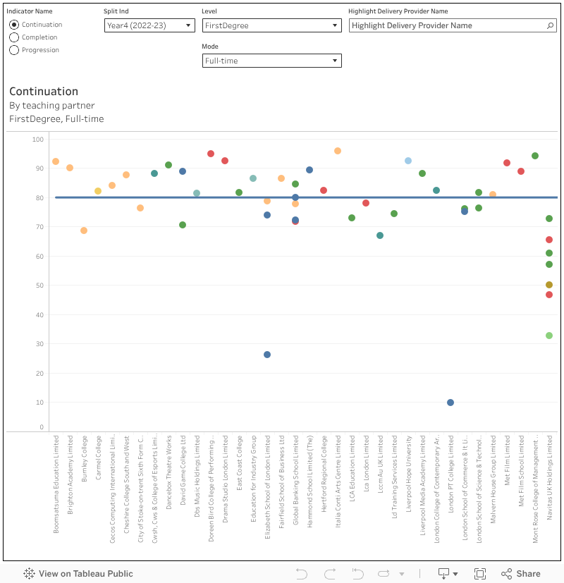Select the Navitas UK Holdings Limited axis label
This screenshot has height=583, width=564.
tap(549, 488)
